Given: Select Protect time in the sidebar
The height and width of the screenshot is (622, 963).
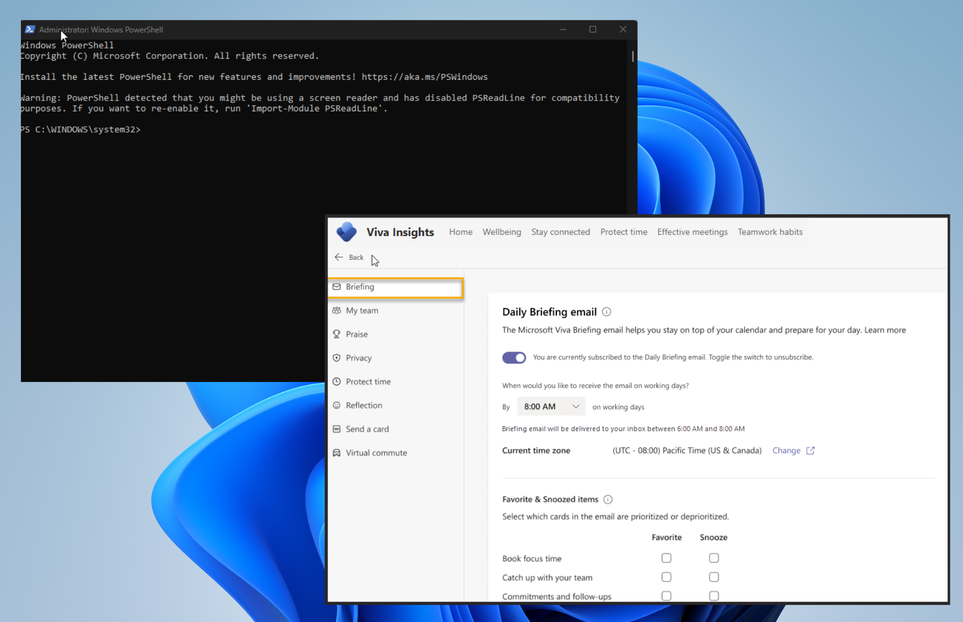Looking at the screenshot, I should (x=395, y=382).
